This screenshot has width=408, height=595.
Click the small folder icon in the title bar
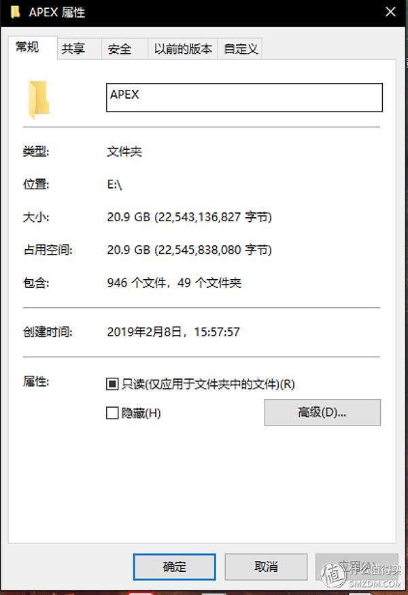tap(16, 12)
